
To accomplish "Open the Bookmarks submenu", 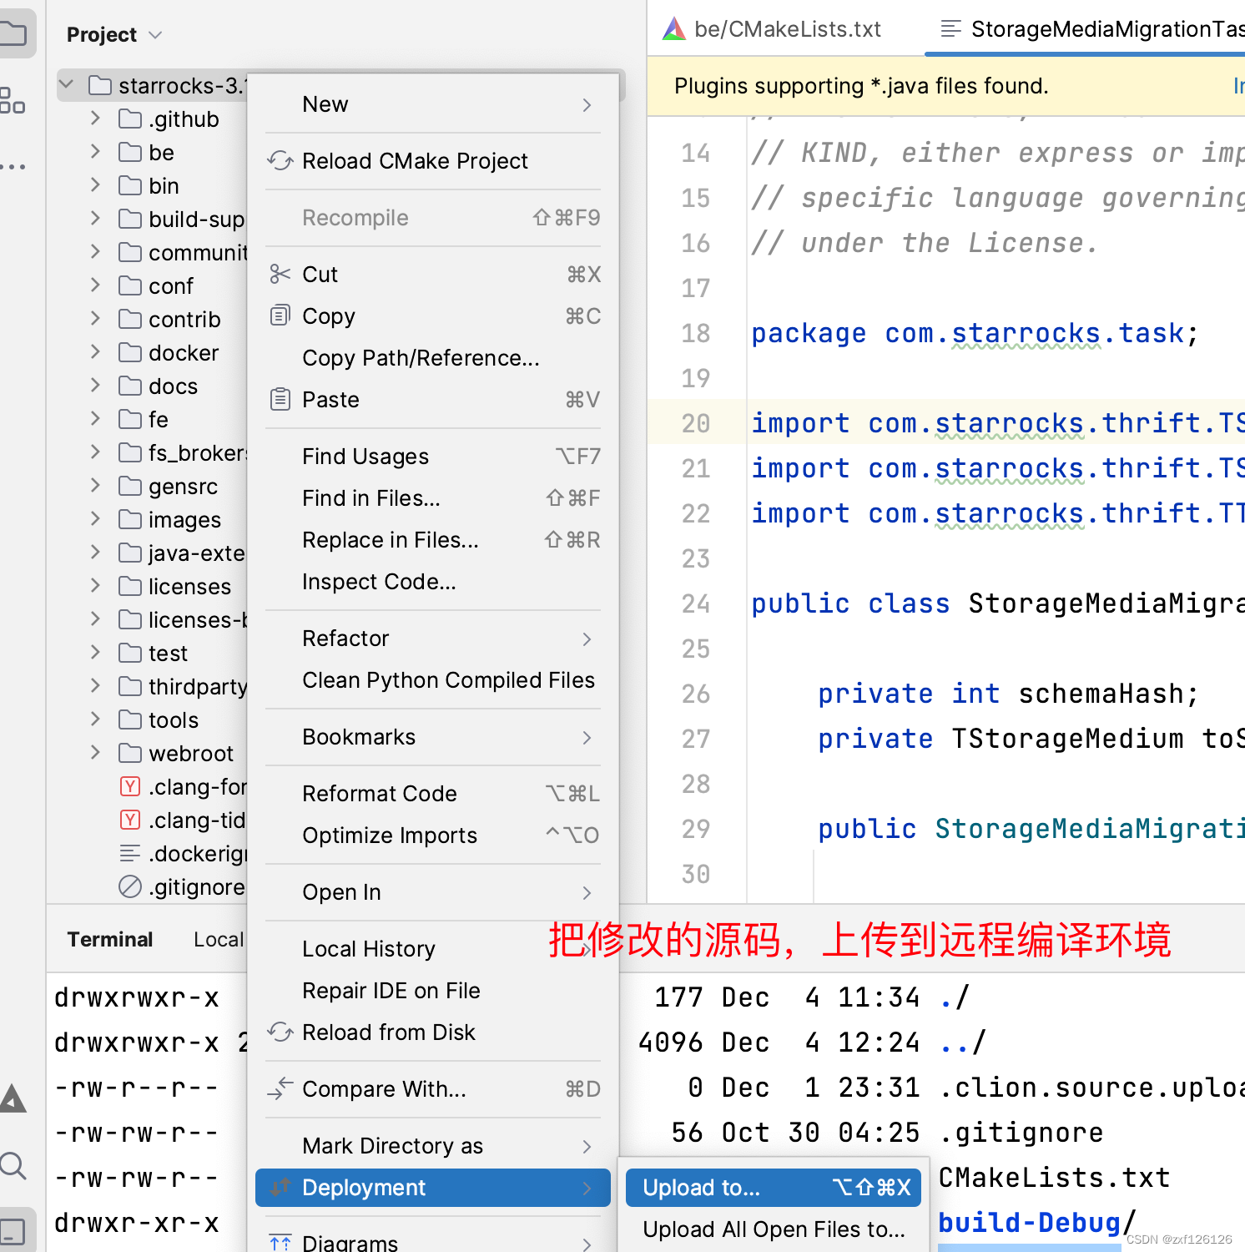I will point(434,737).
